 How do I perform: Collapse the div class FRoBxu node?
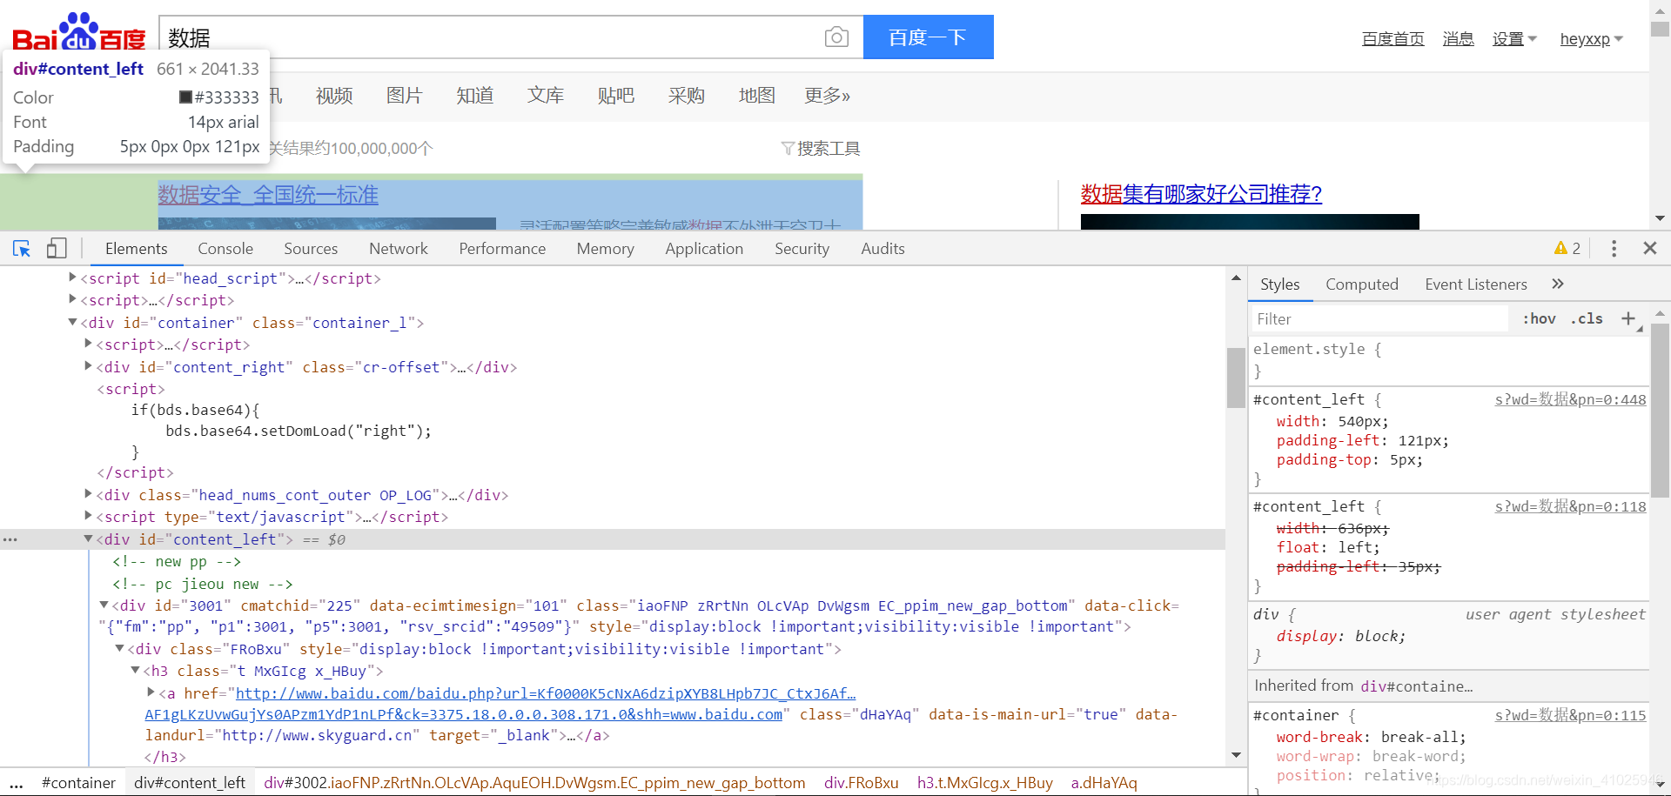tap(120, 648)
